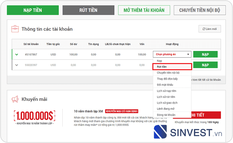233x143 pixels.
Task: Click the 1.000.000$ promotion banner image
Action: [x=34, y=117]
